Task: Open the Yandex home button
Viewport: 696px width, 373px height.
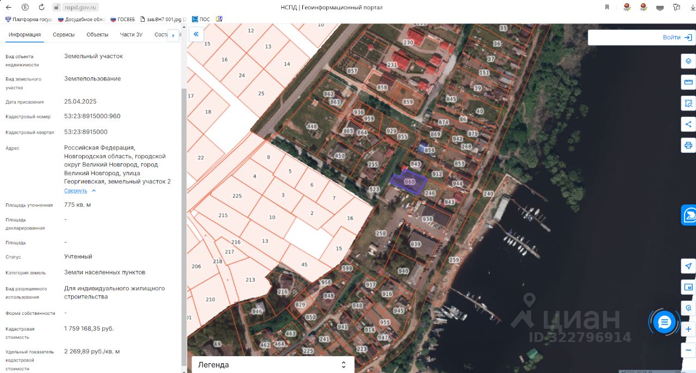Action: tap(25, 7)
